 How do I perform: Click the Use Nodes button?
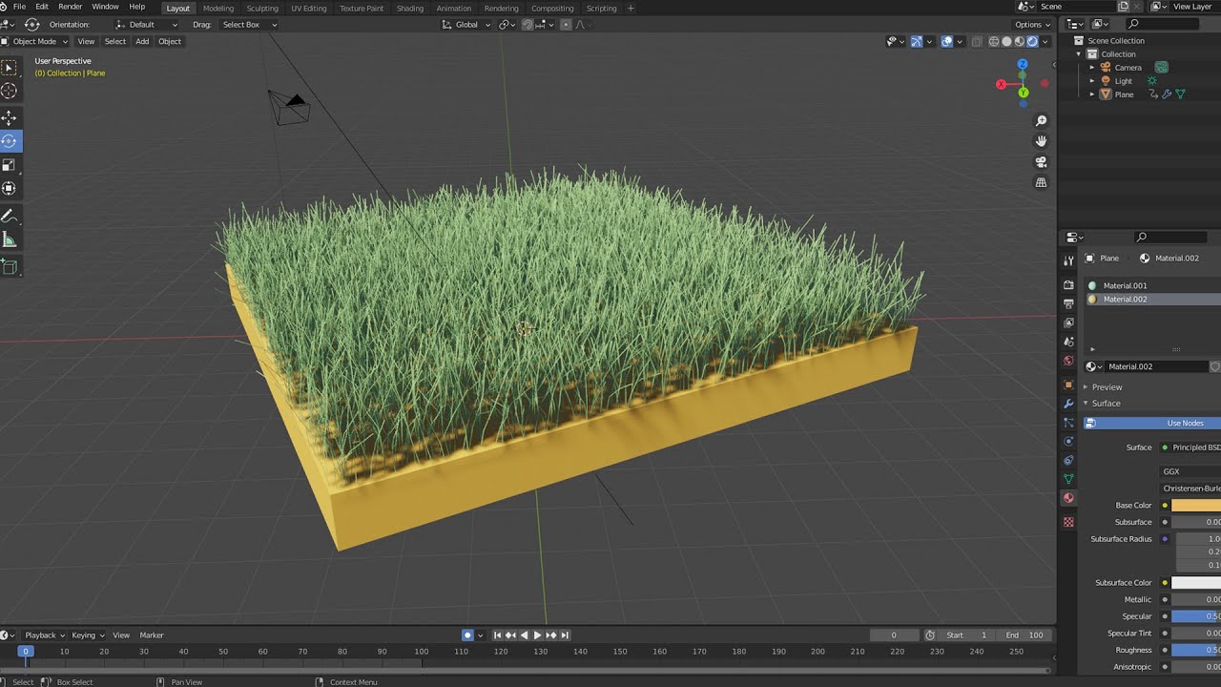click(1185, 423)
